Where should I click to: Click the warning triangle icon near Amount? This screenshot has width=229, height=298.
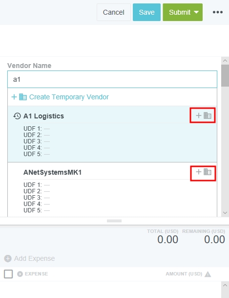pyautogui.click(x=208, y=274)
